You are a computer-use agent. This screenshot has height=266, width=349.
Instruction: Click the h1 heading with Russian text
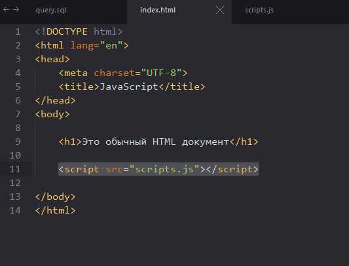[158, 142]
